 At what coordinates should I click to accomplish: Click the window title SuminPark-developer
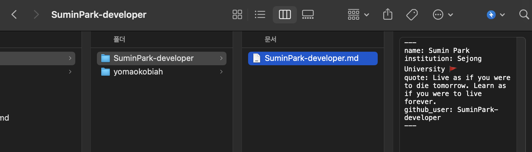pos(99,14)
